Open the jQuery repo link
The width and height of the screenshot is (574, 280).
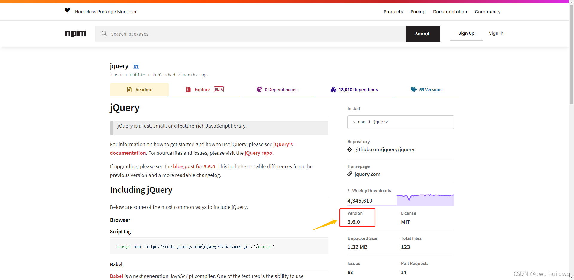pyautogui.click(x=258, y=153)
